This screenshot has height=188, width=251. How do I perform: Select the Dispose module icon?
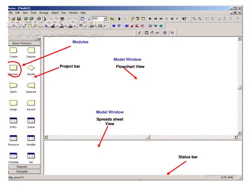31,50
